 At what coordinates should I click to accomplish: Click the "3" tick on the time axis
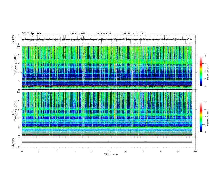click(x=74, y=151)
